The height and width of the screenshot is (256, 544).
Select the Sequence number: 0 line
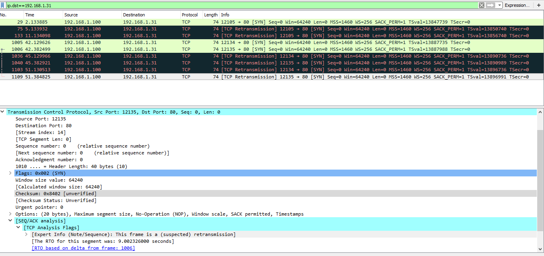pos(82,146)
